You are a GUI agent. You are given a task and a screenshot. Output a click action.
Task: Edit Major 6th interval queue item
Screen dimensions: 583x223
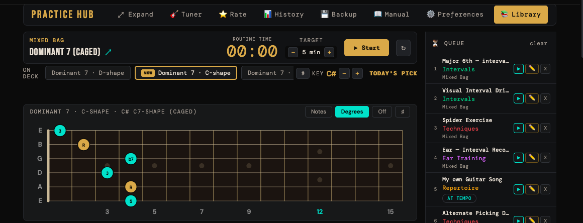tap(532, 69)
